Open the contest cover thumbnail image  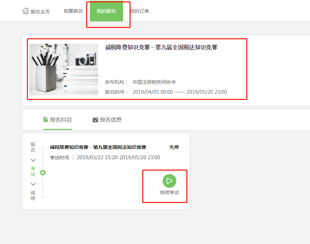click(64, 70)
